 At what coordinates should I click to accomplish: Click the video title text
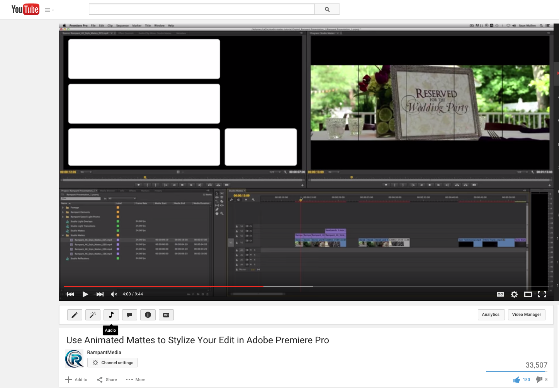click(197, 340)
